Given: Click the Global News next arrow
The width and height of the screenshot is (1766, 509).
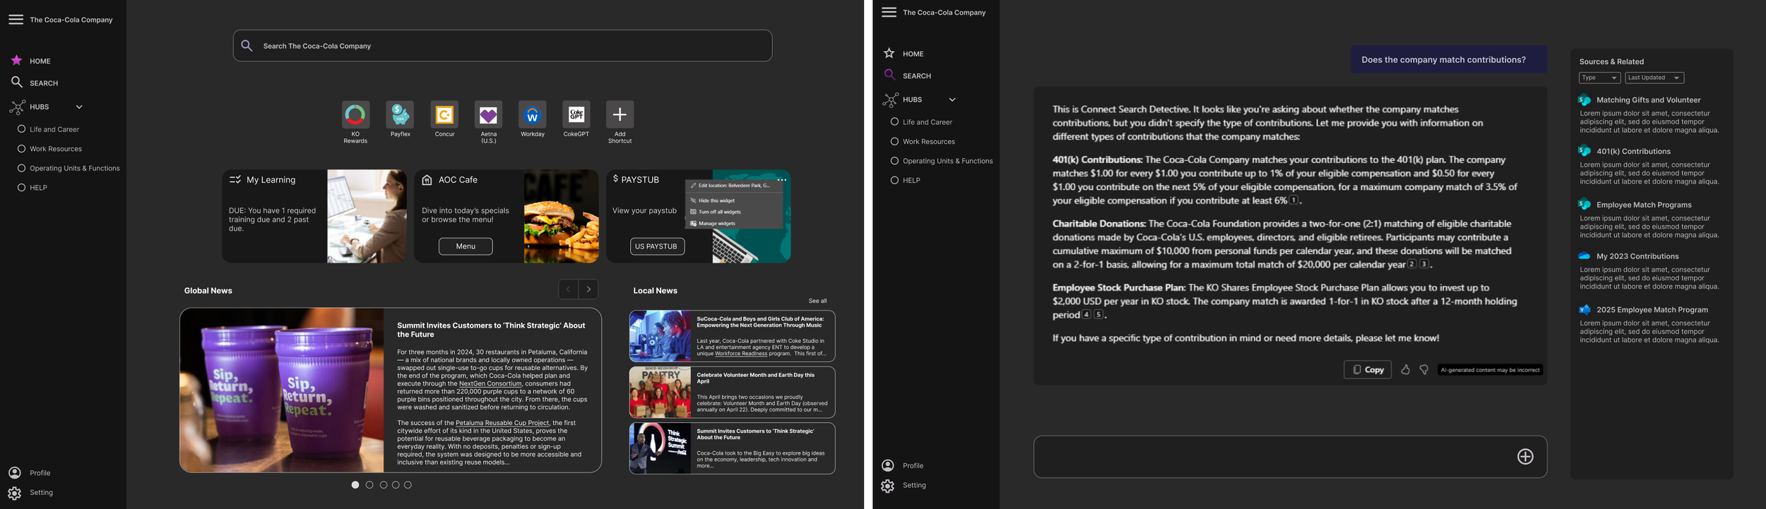Looking at the screenshot, I should pyautogui.click(x=588, y=289).
